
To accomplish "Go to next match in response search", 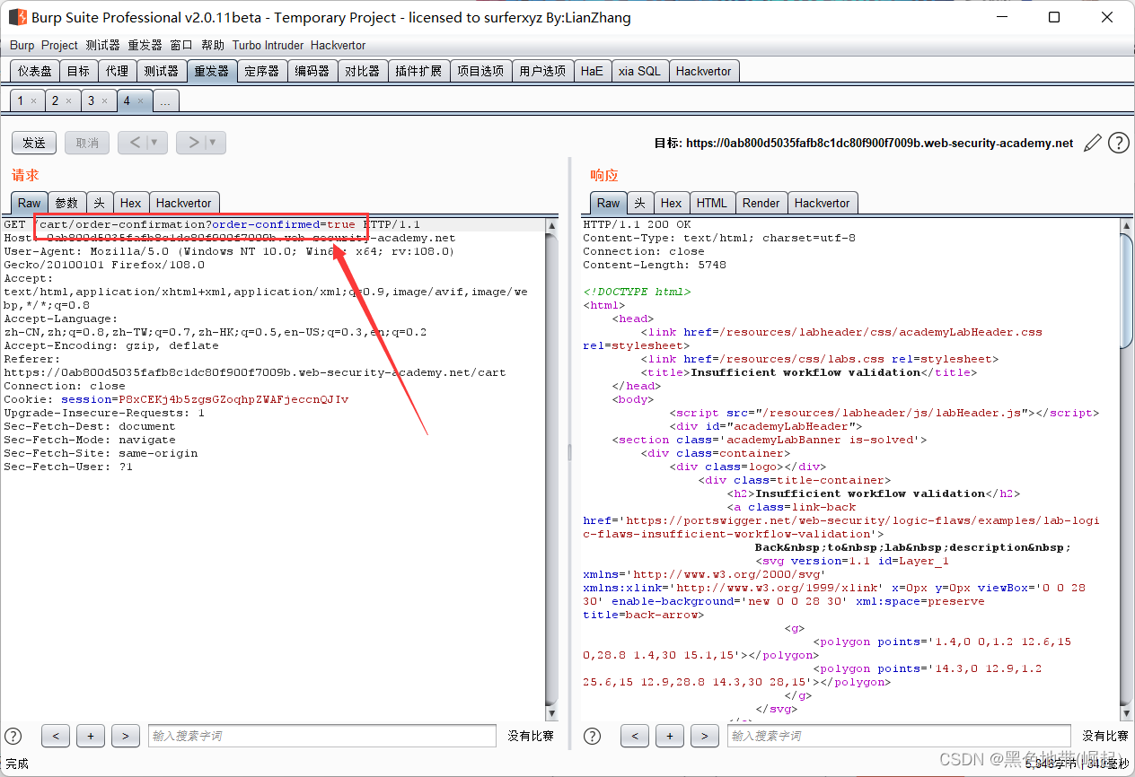I will tap(704, 736).
